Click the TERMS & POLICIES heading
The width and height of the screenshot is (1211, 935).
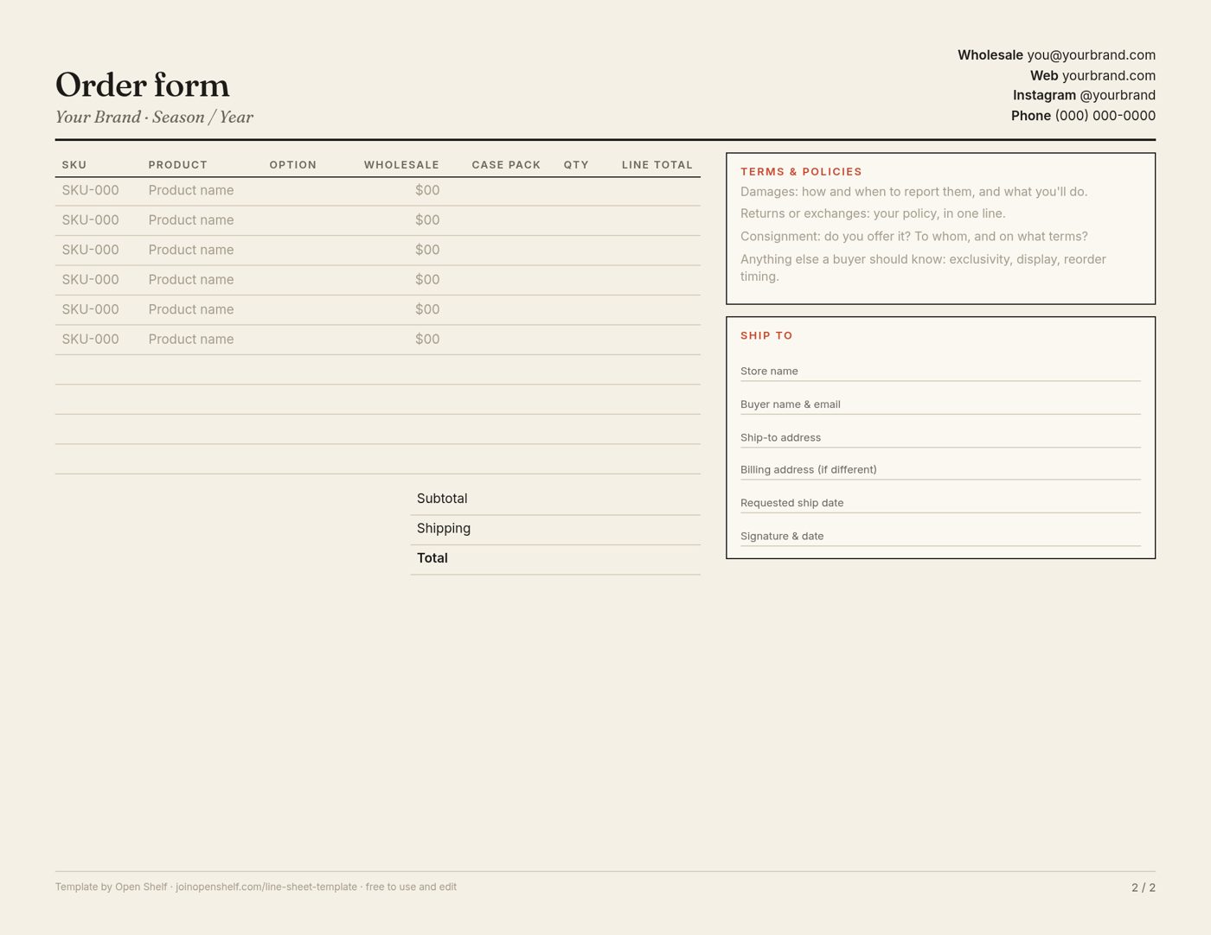(x=801, y=172)
